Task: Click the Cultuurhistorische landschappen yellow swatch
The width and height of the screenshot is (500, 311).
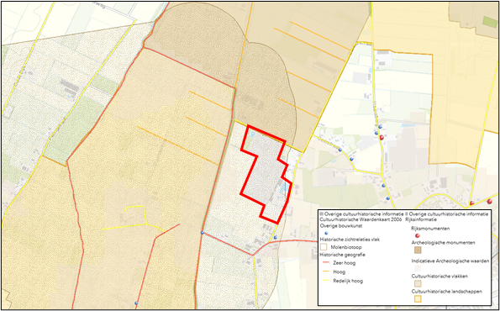Action: pyautogui.click(x=418, y=298)
